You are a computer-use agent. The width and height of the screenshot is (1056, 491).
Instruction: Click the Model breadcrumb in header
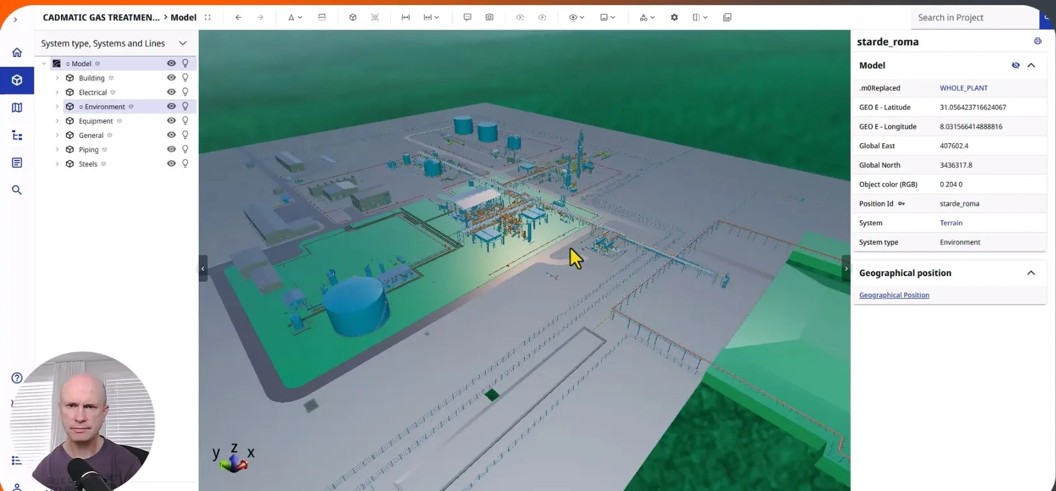[x=183, y=17]
